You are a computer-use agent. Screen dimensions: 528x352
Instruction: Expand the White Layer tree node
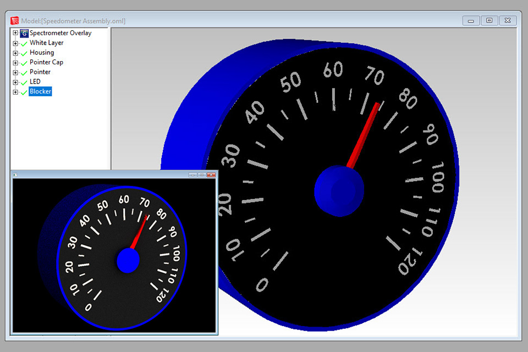coord(15,42)
